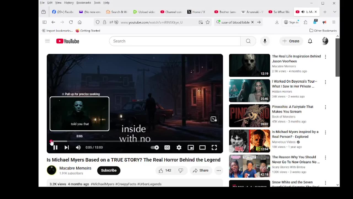
Task: Open options for Snow White video
Action: [x=325, y=183]
